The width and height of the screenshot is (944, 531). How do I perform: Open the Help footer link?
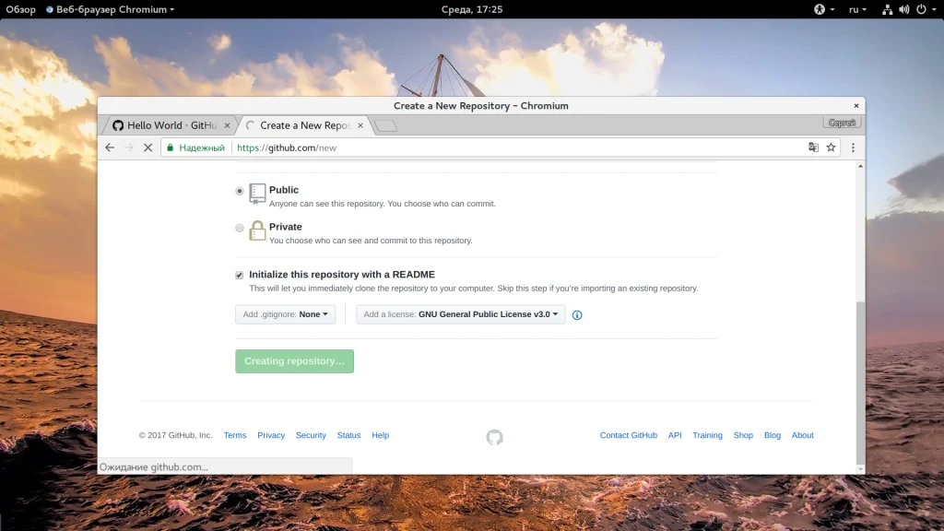[381, 435]
